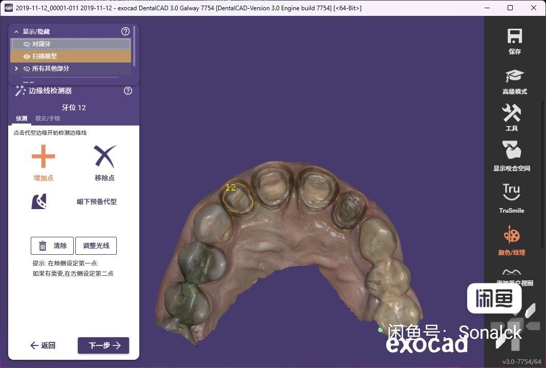Toggle the color/texture (颜色/纹理) icon

pos(512,235)
